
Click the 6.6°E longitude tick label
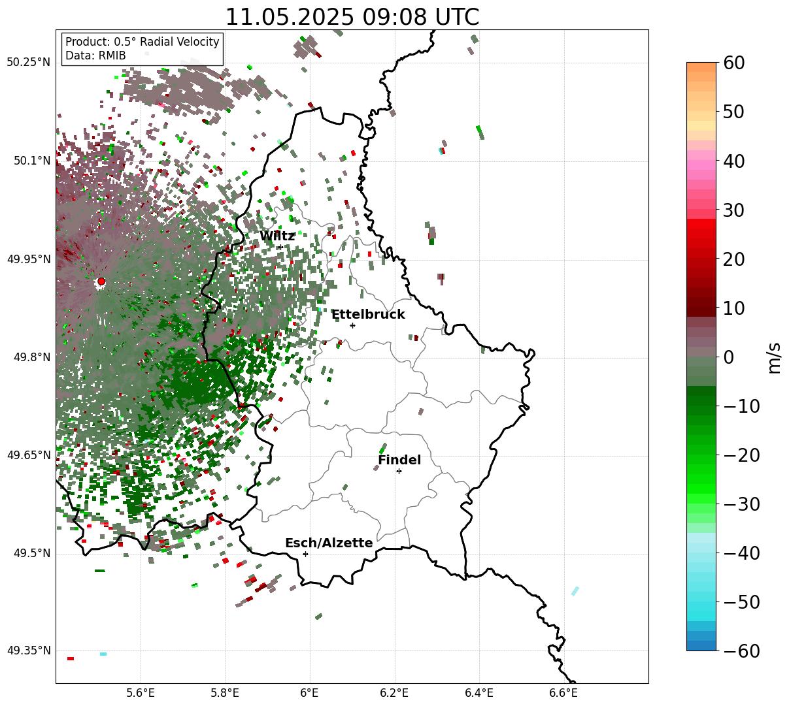(x=563, y=693)
